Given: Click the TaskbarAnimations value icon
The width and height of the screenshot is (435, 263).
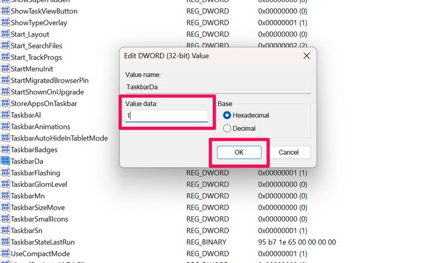Looking at the screenshot, I should point(5,127).
